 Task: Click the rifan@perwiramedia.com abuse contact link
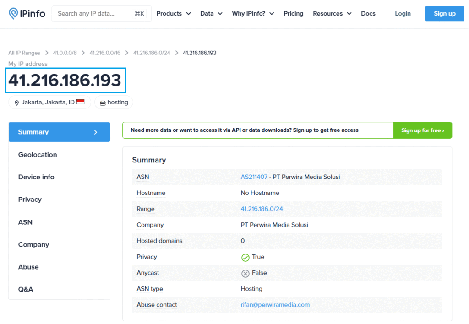click(x=275, y=305)
